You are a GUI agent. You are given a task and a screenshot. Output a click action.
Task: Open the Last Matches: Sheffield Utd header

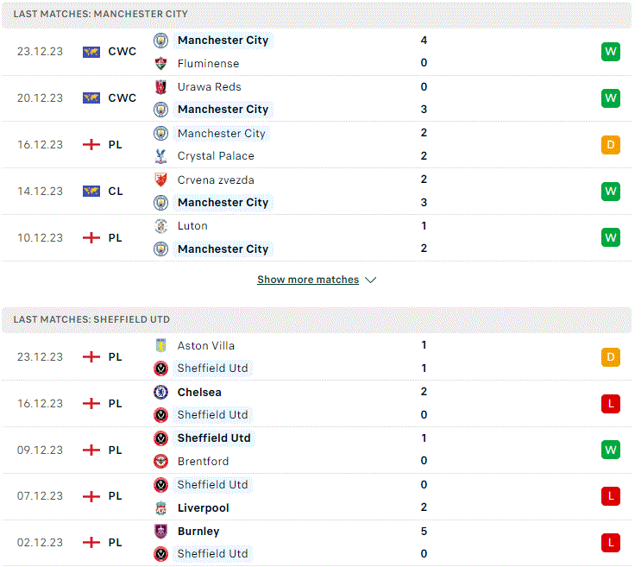[x=317, y=319]
